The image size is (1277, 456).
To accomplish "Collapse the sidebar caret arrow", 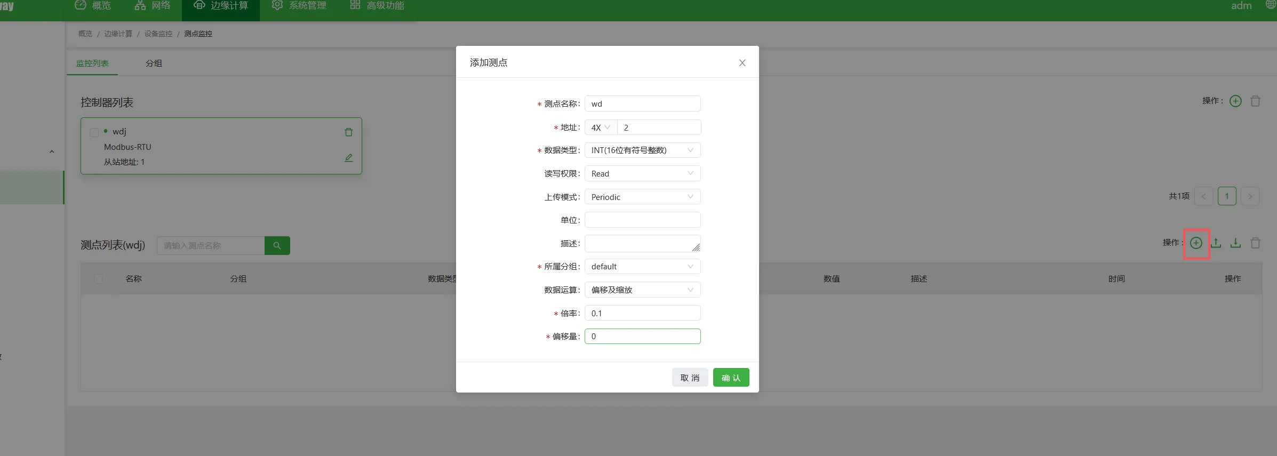I will pos(52,152).
